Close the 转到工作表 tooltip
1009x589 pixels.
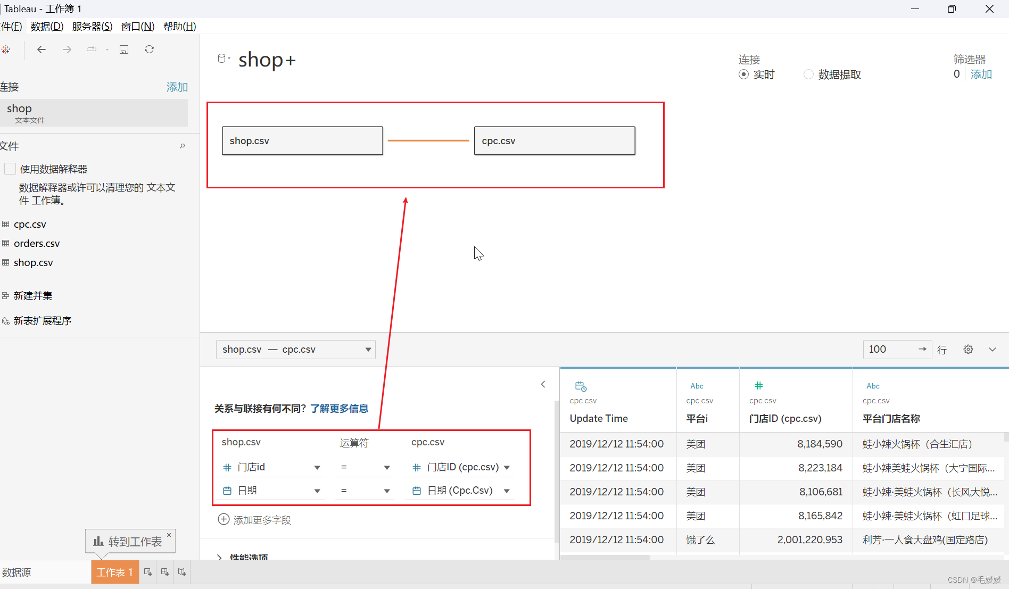click(x=169, y=535)
